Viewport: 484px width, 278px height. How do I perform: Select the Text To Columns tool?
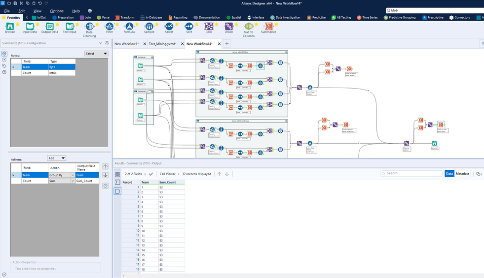click(249, 30)
